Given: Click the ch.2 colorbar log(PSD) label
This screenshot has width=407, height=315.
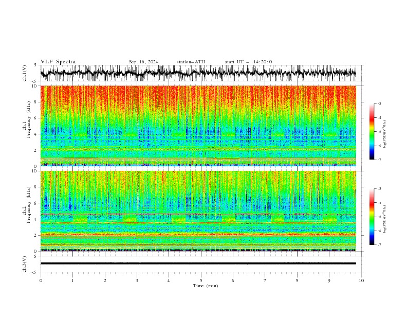Looking at the screenshot, I should click(385, 219).
